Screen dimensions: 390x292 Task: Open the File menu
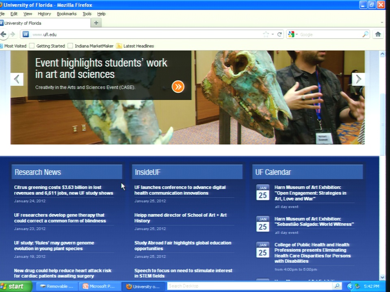[2, 14]
